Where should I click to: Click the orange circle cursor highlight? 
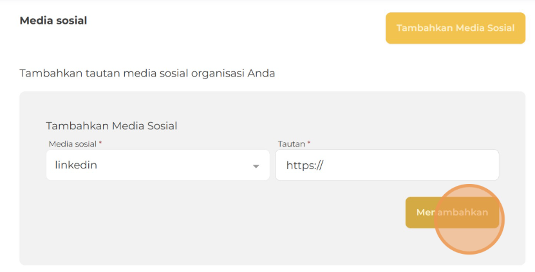pos(469,219)
